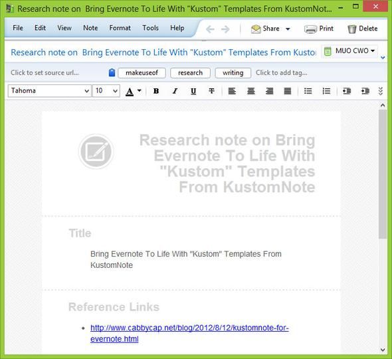Viewport: 392px width, 359px height.
Task: Align text left
Action: [x=232, y=91]
